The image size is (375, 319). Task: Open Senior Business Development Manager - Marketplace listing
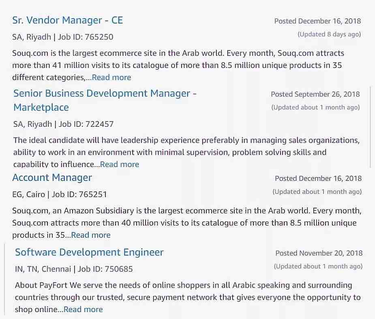(x=105, y=100)
